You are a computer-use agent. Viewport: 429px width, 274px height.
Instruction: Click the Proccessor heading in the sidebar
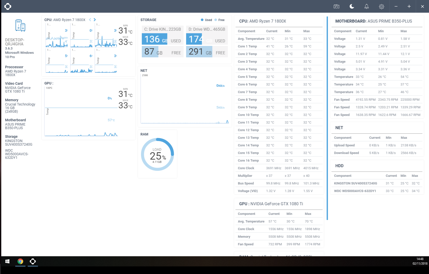[x=14, y=67]
